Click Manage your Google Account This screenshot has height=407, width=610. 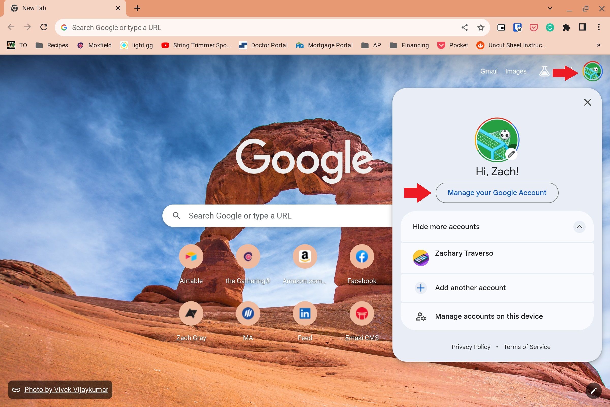497,193
